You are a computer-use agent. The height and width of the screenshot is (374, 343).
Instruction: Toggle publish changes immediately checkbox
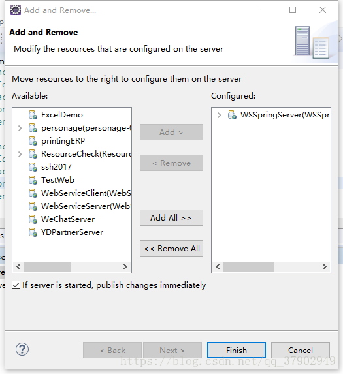(16, 285)
